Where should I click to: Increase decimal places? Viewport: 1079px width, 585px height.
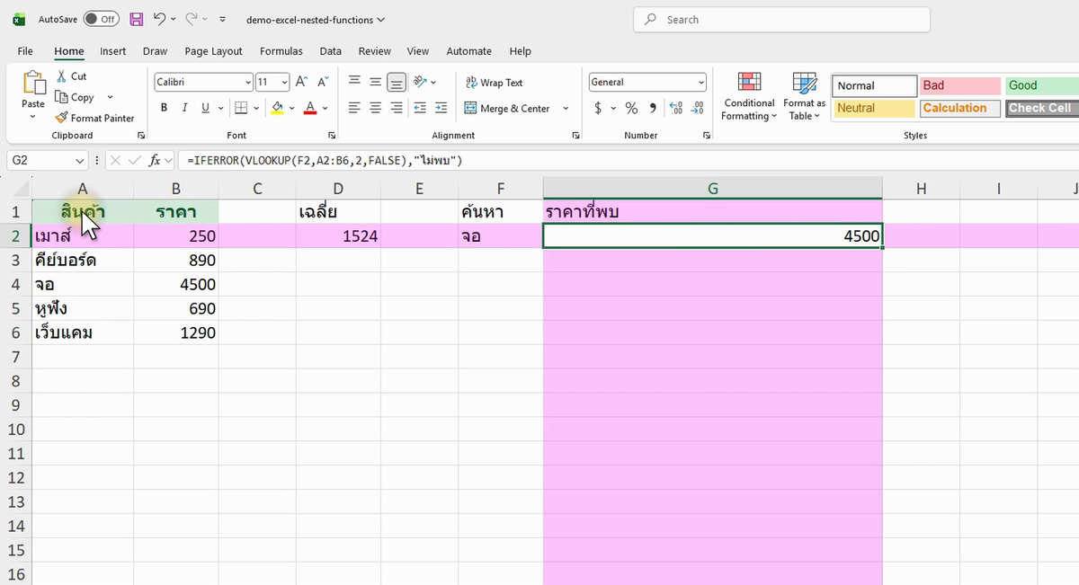tap(677, 108)
